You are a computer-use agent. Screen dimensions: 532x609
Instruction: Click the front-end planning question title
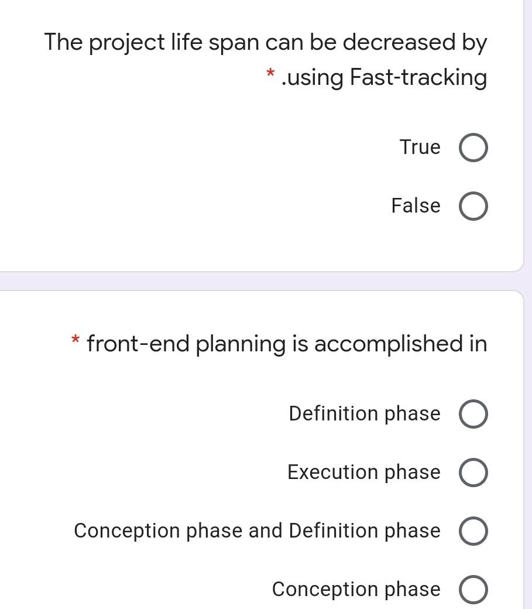pyautogui.click(x=286, y=344)
